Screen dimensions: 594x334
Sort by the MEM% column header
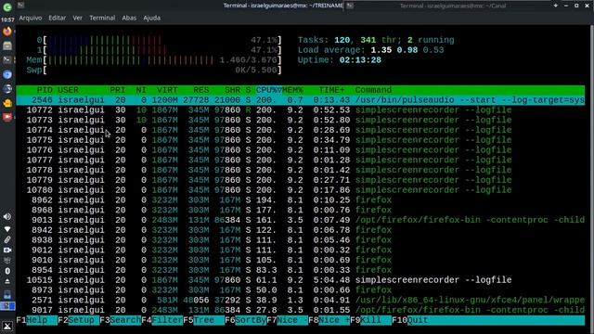click(292, 90)
